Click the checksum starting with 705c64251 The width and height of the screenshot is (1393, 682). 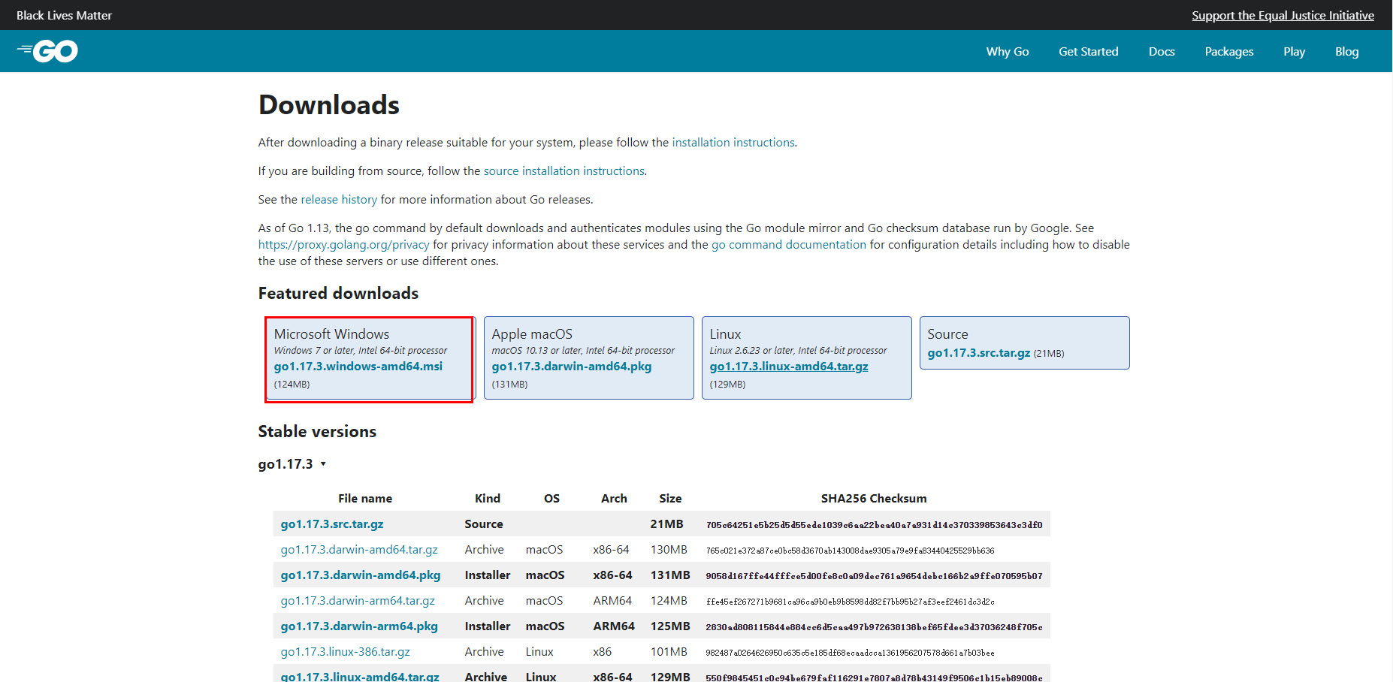[x=874, y=525]
